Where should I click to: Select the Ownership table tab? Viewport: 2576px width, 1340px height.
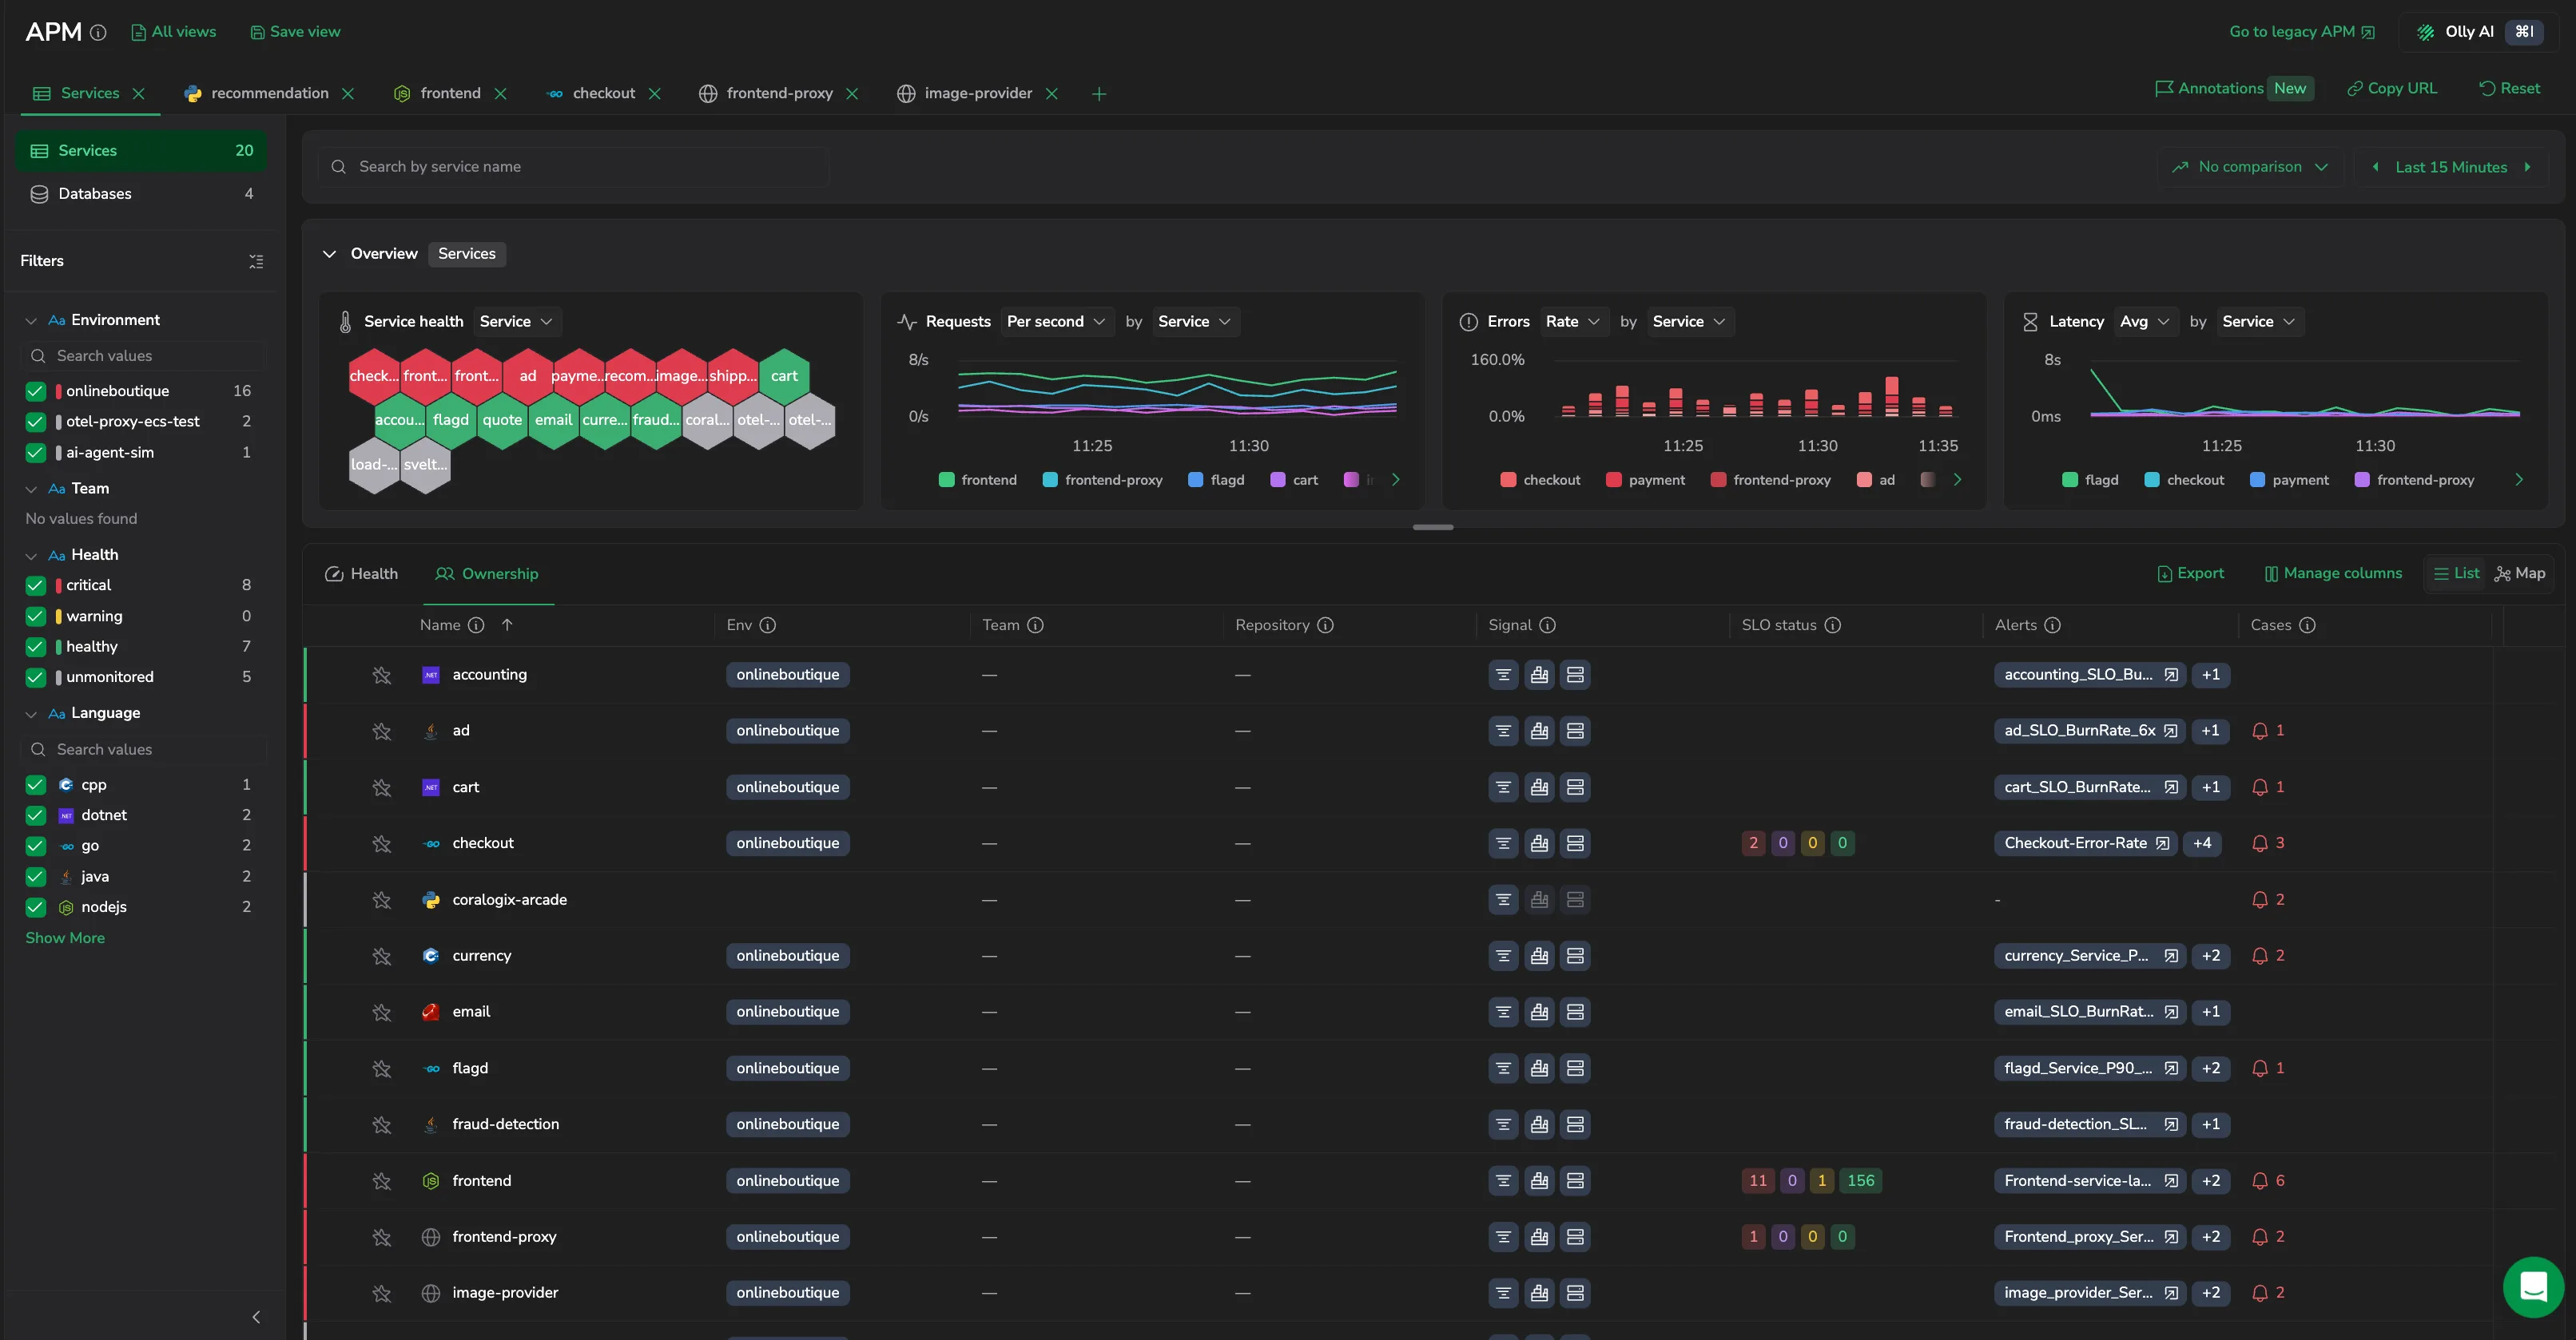coord(487,573)
